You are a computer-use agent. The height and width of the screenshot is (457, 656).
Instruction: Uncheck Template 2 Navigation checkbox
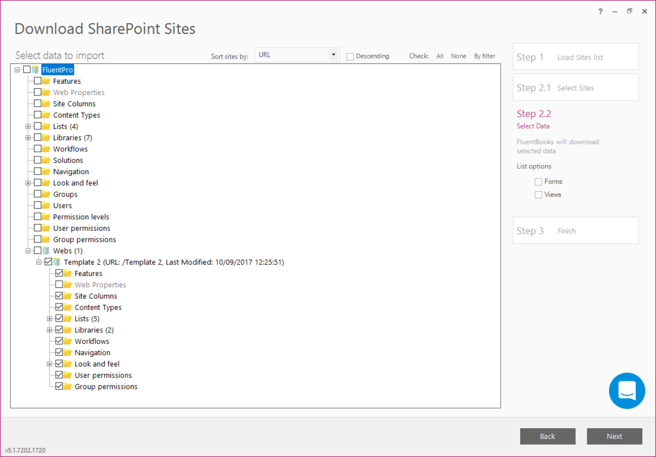(x=59, y=352)
